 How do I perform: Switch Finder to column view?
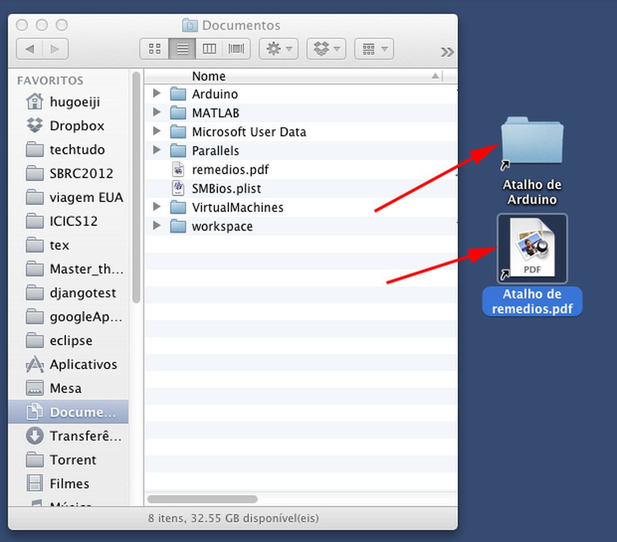pyautogui.click(x=209, y=49)
